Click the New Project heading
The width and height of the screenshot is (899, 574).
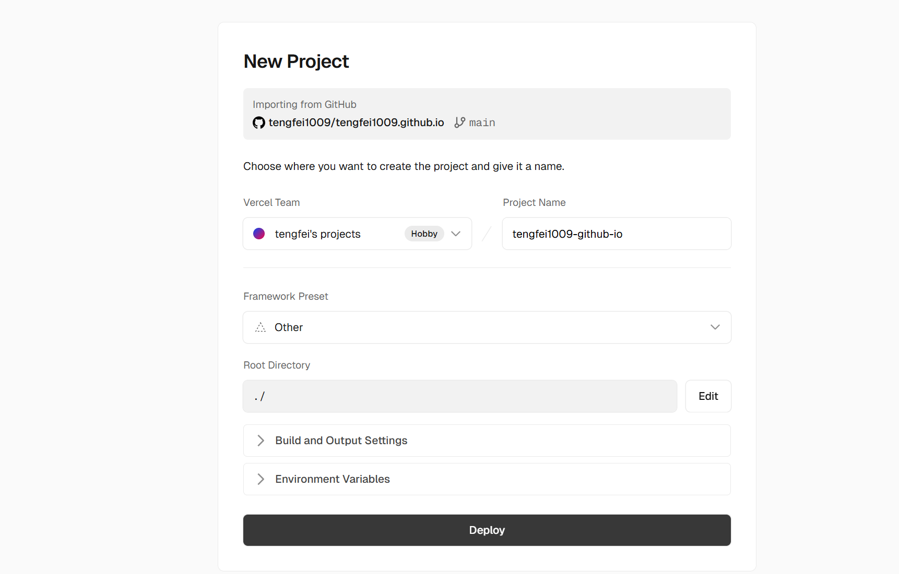click(x=296, y=62)
